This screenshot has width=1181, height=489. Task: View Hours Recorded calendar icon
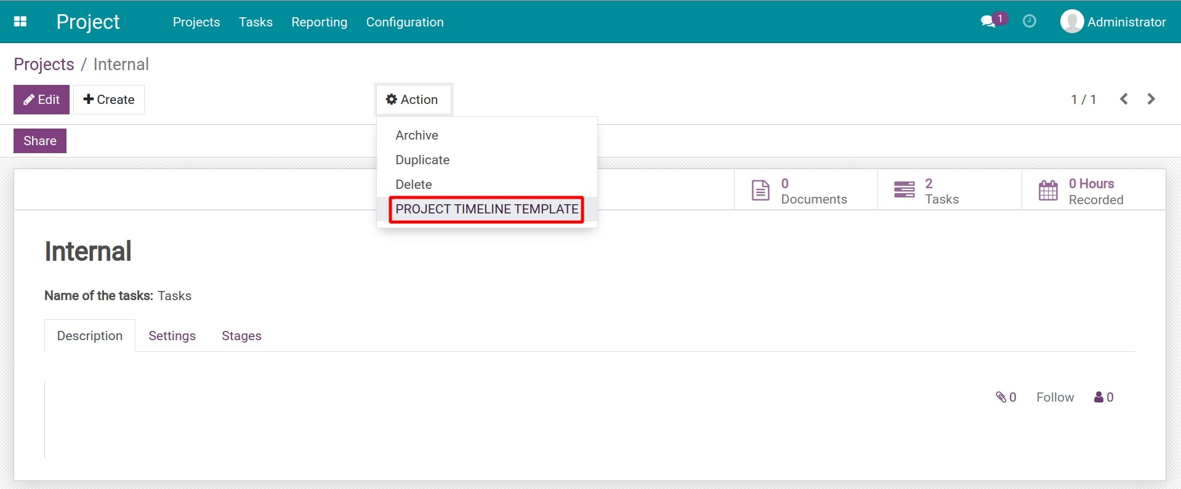click(1047, 191)
